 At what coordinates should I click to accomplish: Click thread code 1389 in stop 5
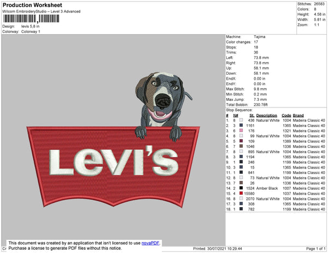point(286,141)
